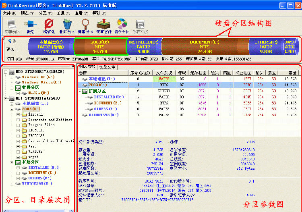Tick the checkbox next to Program Files folder
Screen dimensions: 302x212
coord(19,125)
